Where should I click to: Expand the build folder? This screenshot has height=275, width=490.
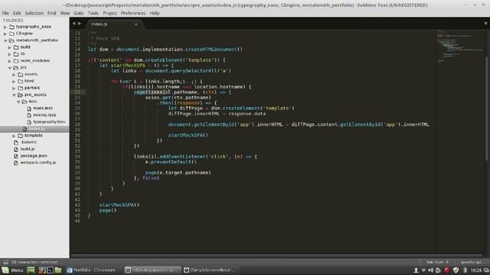(10, 47)
